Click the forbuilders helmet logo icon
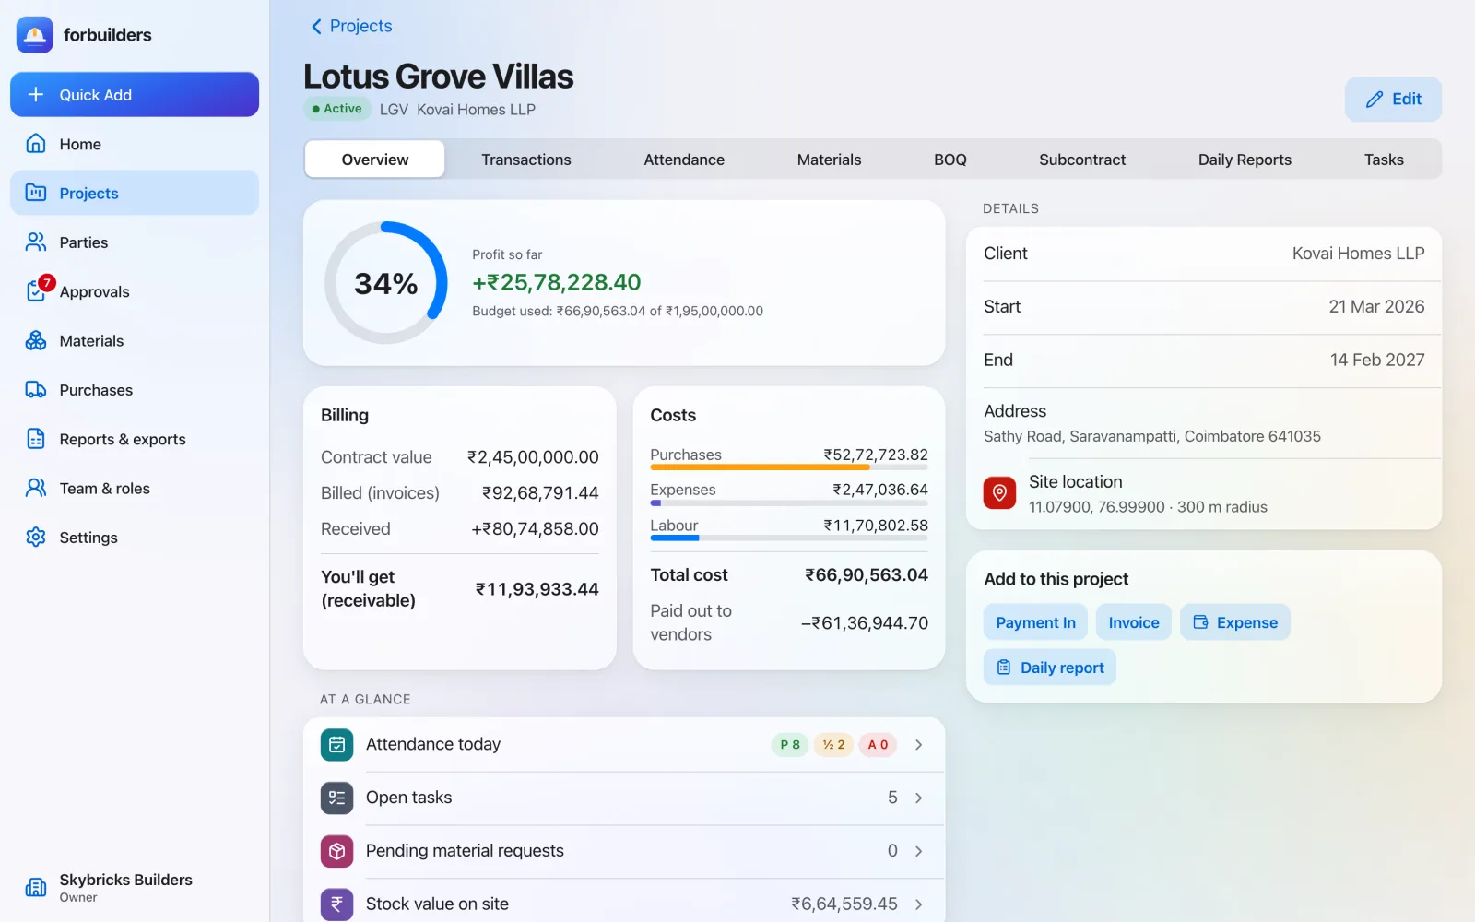The image size is (1475, 922). 35,35
